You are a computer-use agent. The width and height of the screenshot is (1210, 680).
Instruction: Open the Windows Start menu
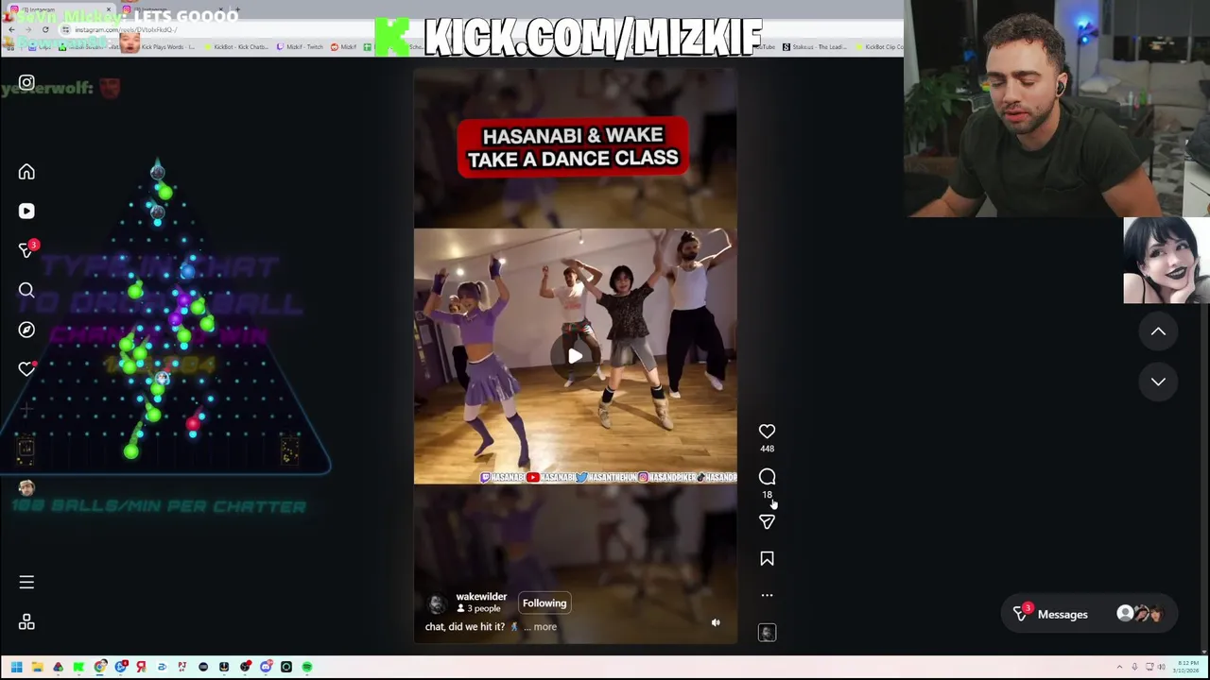point(16,667)
